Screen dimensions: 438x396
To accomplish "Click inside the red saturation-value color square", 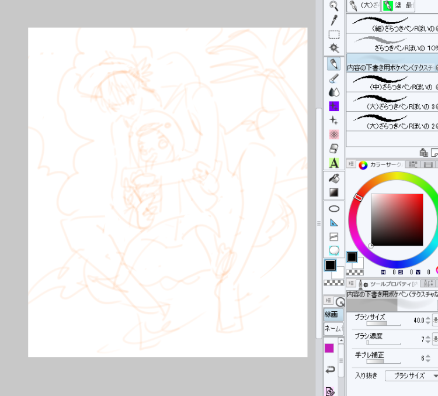I will pos(397,220).
